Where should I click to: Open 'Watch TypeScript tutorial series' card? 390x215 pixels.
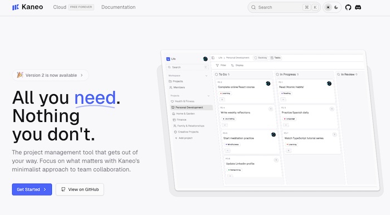[311, 141]
